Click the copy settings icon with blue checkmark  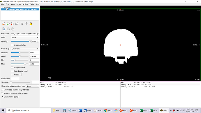tap(4, 29)
